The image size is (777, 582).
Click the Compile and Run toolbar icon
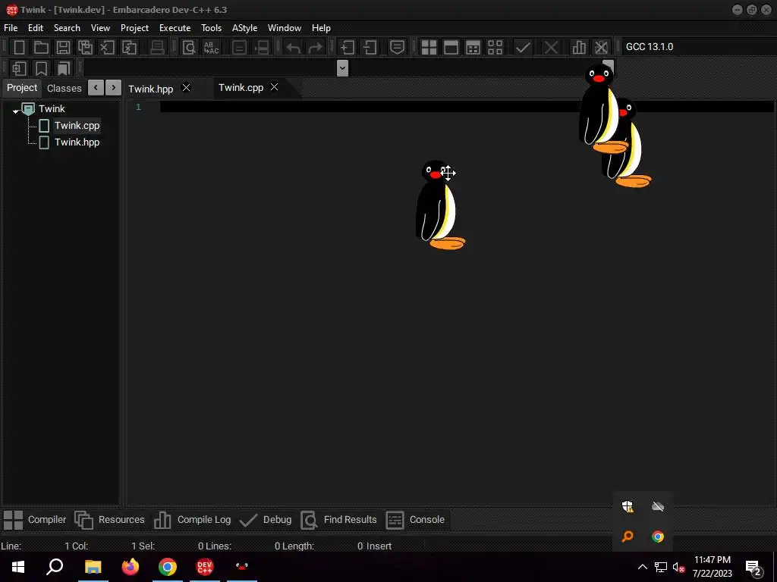coord(473,48)
